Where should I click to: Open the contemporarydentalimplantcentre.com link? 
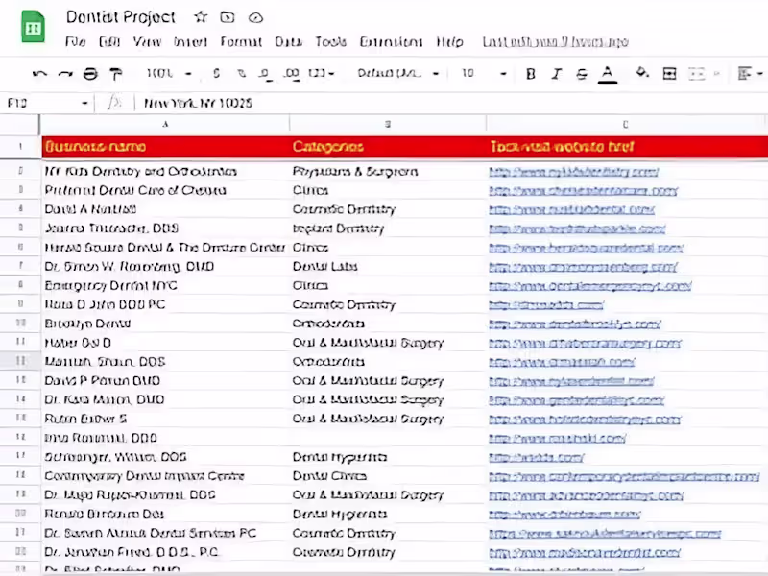coord(624,476)
